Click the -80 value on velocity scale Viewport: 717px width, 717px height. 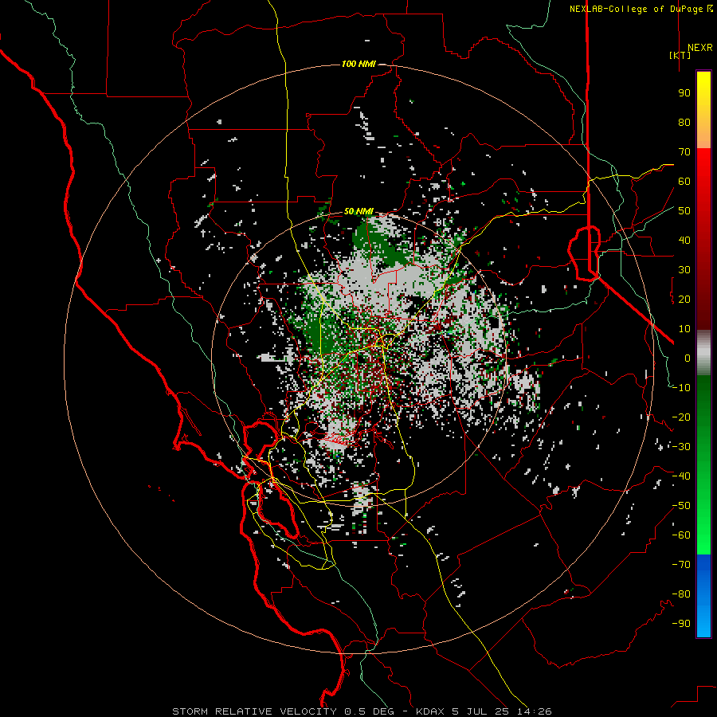point(681,594)
